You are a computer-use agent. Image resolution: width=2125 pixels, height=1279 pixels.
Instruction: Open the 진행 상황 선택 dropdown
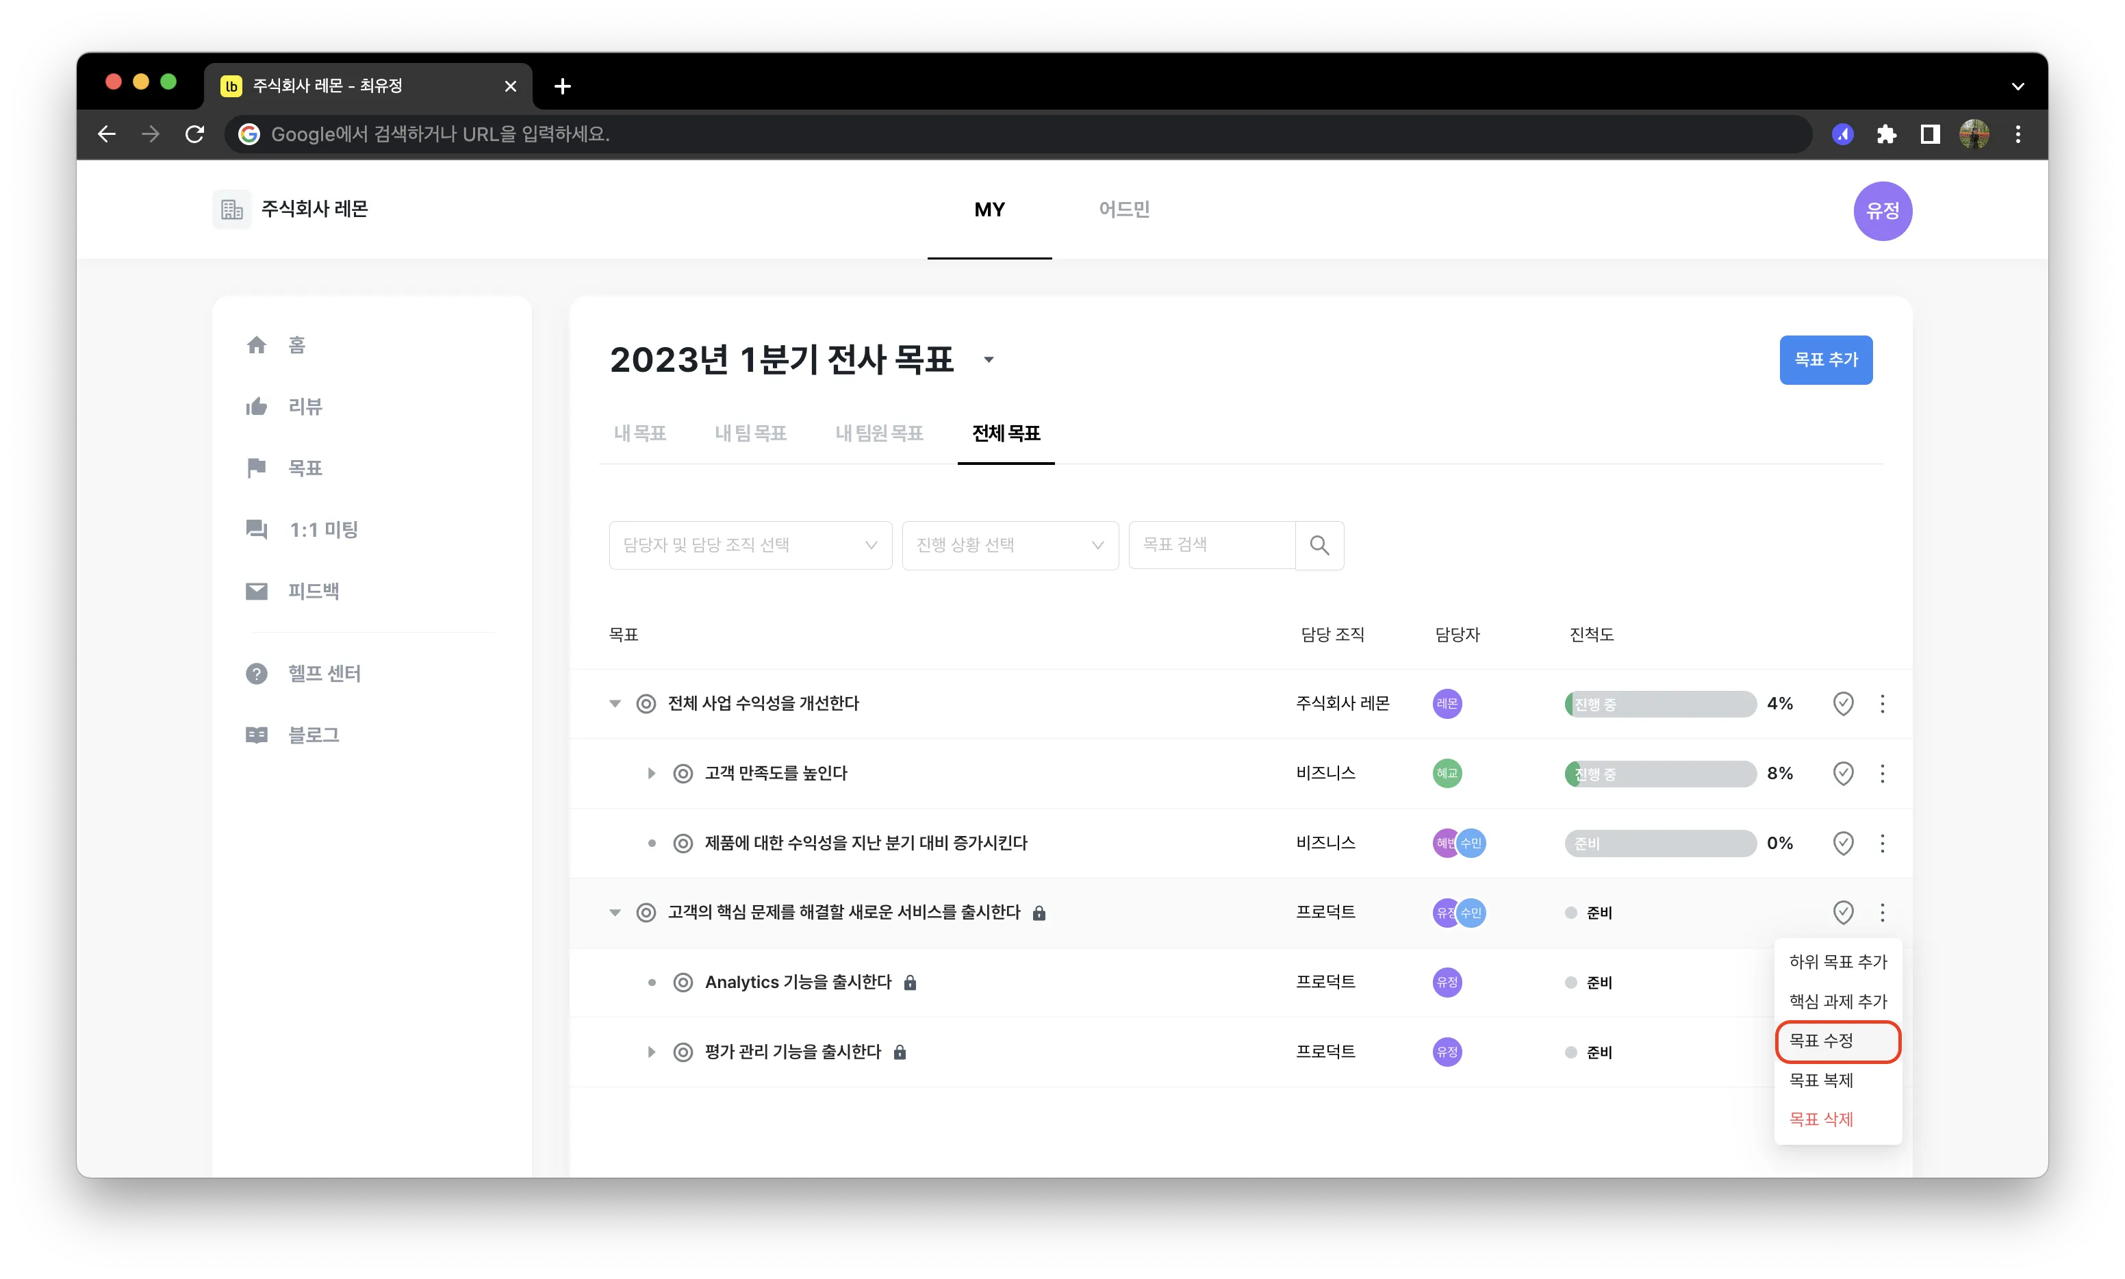pyautogui.click(x=1010, y=545)
